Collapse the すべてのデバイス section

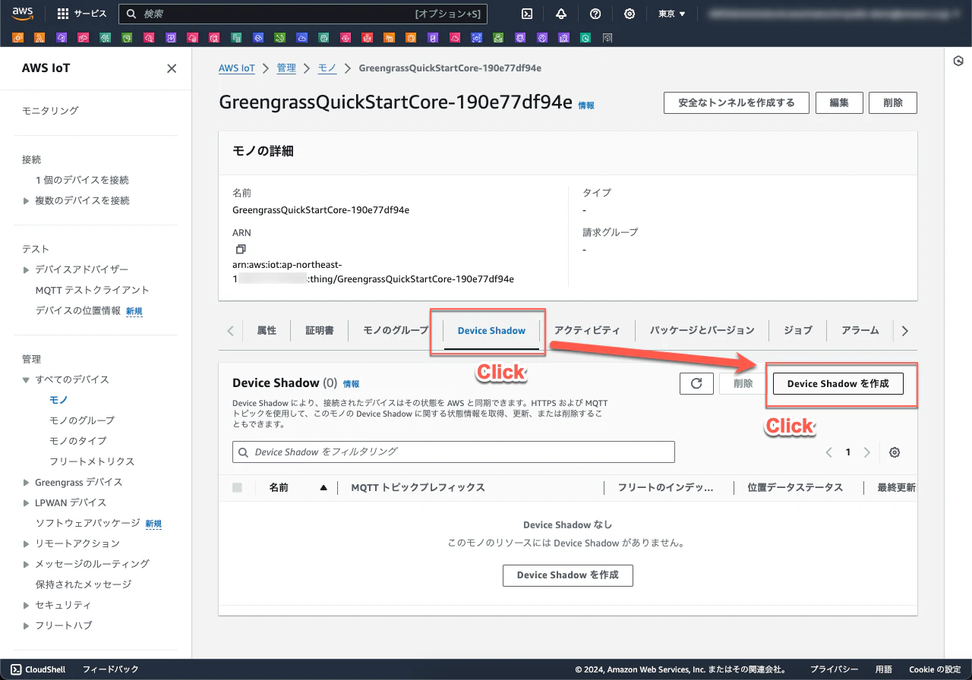pos(27,379)
